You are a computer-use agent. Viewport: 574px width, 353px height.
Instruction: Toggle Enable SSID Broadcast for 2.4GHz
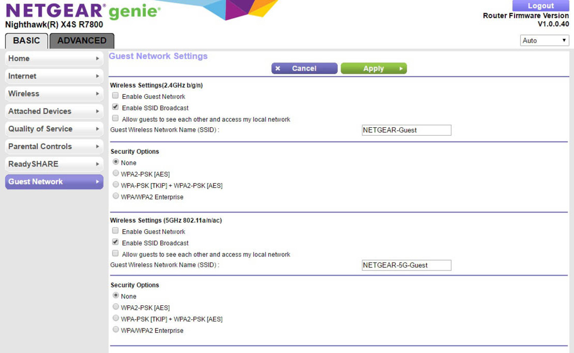[115, 107]
